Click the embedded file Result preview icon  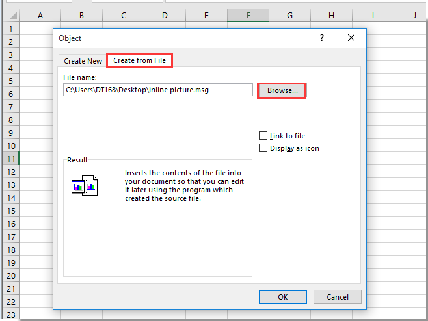coord(84,185)
